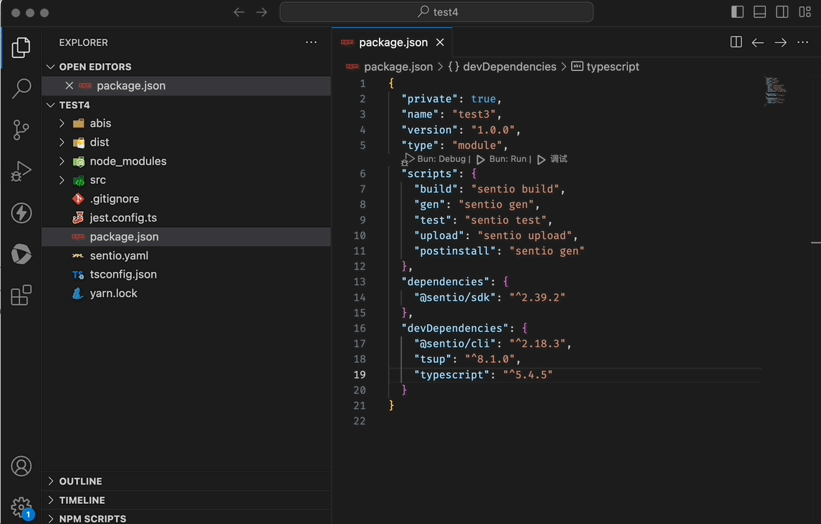The image size is (821, 524).
Task: Toggle the bottom panel
Action: 759,12
